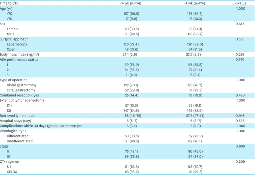The width and height of the screenshot is (258, 175).
Task: Click the 'ASA performance status' label
Action: (19, 60)
